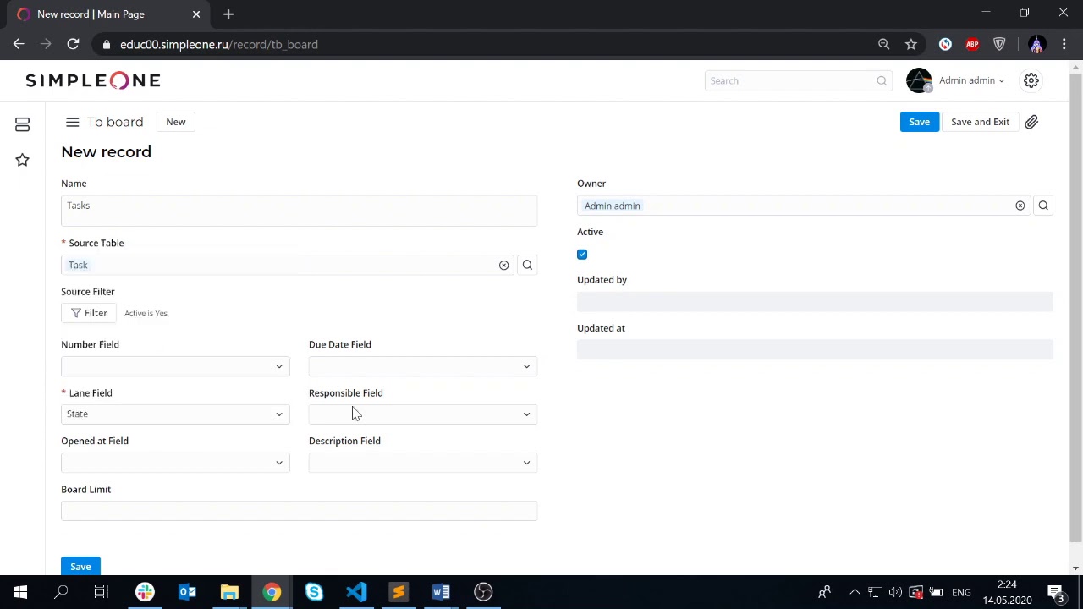Open the Source Filter's Filter button
This screenshot has width=1083, height=609.
pyautogui.click(x=89, y=313)
